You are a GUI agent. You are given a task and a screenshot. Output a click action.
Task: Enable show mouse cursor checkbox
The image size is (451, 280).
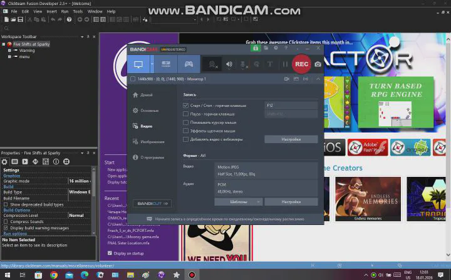point(185,122)
